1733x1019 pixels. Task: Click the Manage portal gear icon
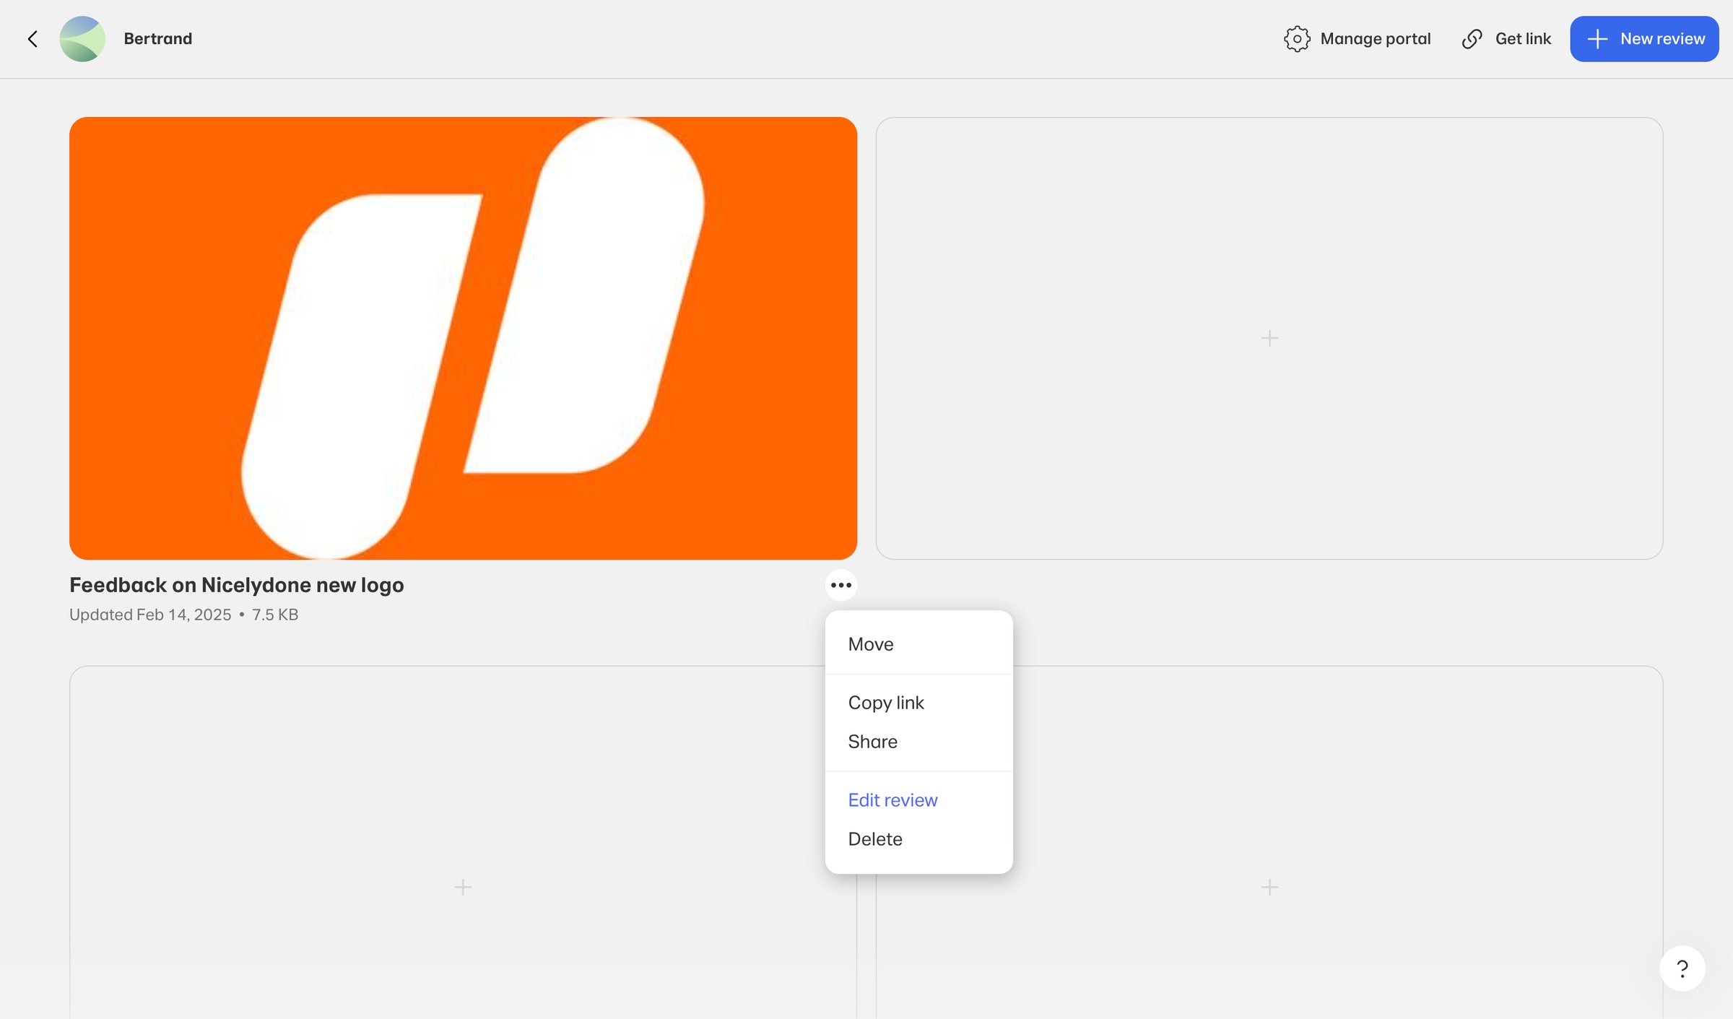click(x=1297, y=39)
